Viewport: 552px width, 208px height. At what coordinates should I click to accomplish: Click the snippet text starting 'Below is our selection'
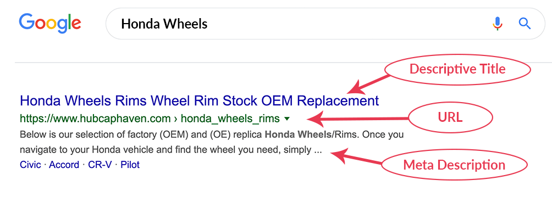212,142
